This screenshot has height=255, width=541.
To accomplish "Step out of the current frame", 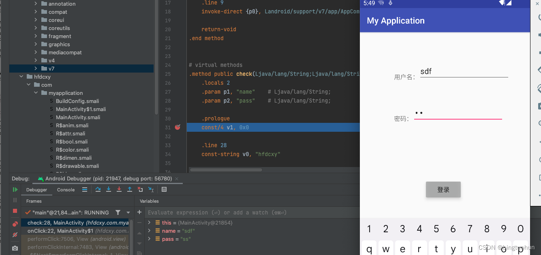I will [x=130, y=189].
